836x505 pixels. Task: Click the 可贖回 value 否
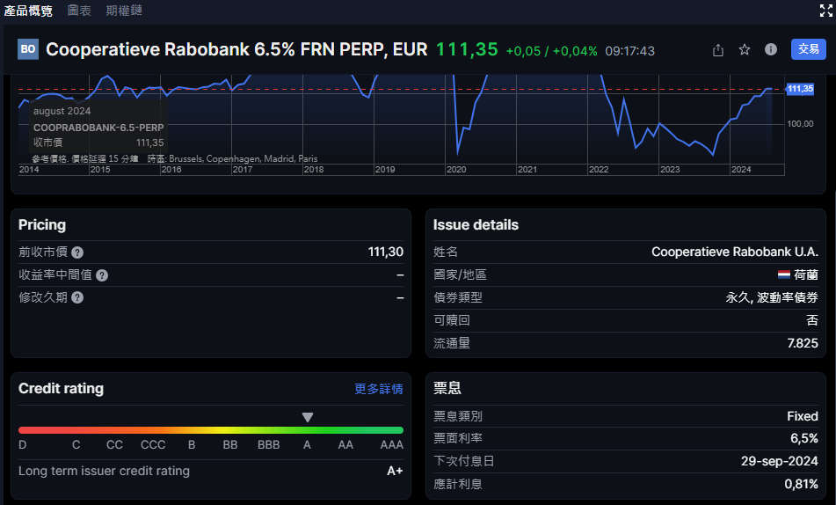[x=812, y=320]
